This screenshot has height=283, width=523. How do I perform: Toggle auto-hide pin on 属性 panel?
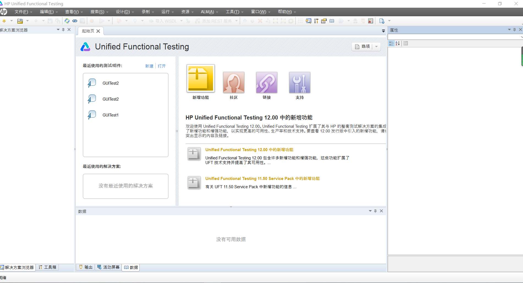[x=514, y=30]
